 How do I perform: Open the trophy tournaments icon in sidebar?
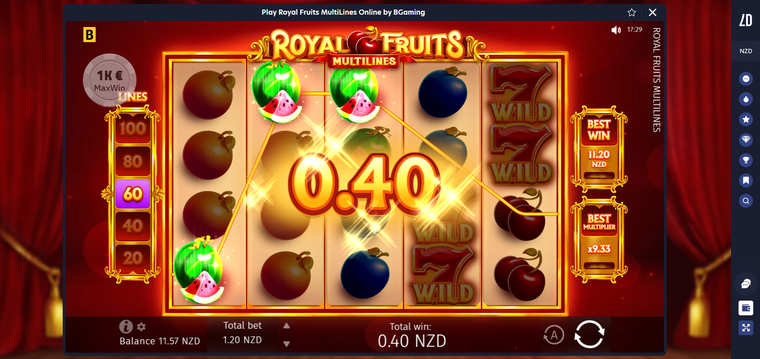(746, 160)
